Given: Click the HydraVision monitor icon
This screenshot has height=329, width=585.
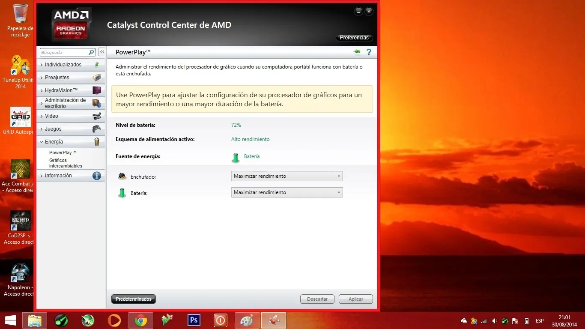Looking at the screenshot, I should point(97,90).
